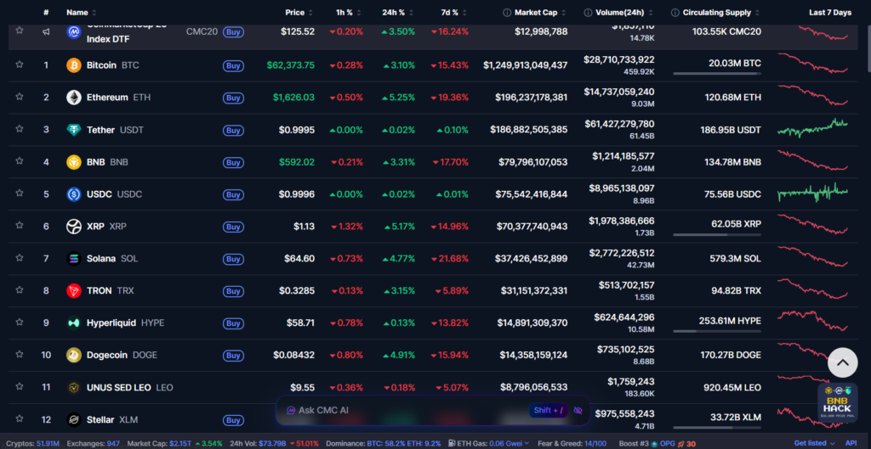Show the Volume(24h) info icon
Screen dimensions: 871x449
click(x=588, y=12)
